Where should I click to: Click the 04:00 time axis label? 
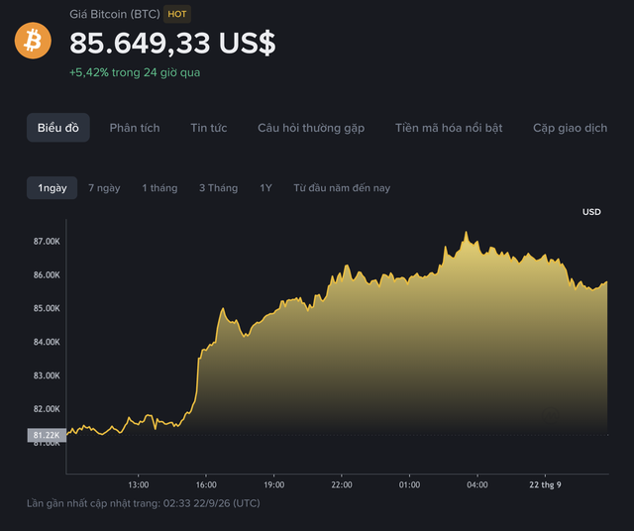tap(477, 484)
